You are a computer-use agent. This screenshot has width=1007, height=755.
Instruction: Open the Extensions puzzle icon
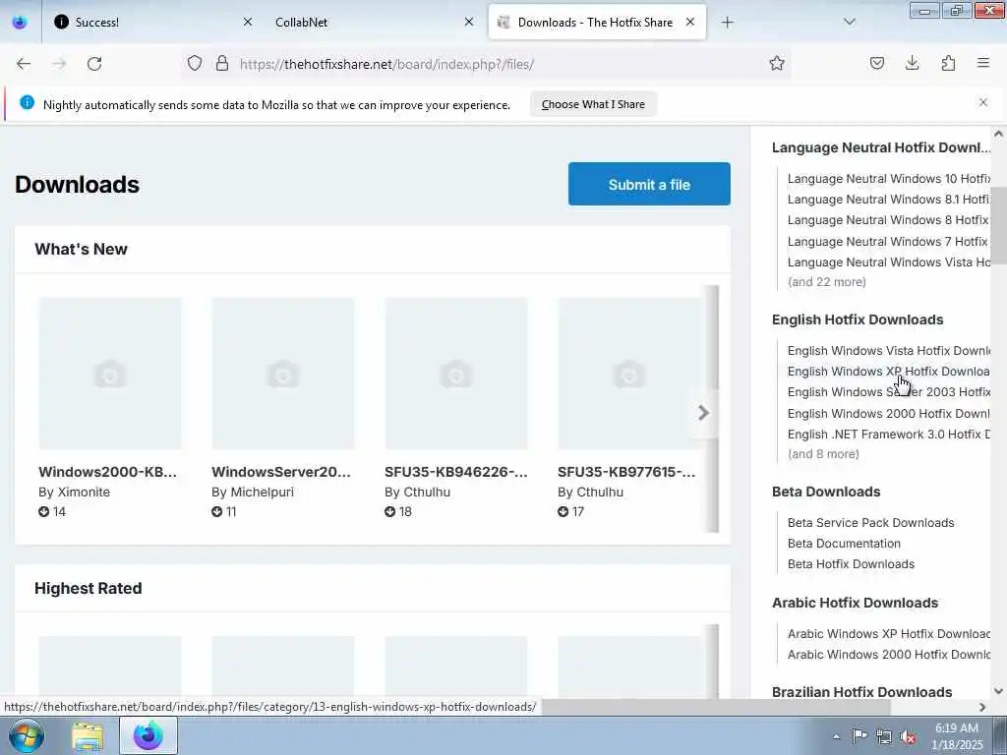point(948,63)
